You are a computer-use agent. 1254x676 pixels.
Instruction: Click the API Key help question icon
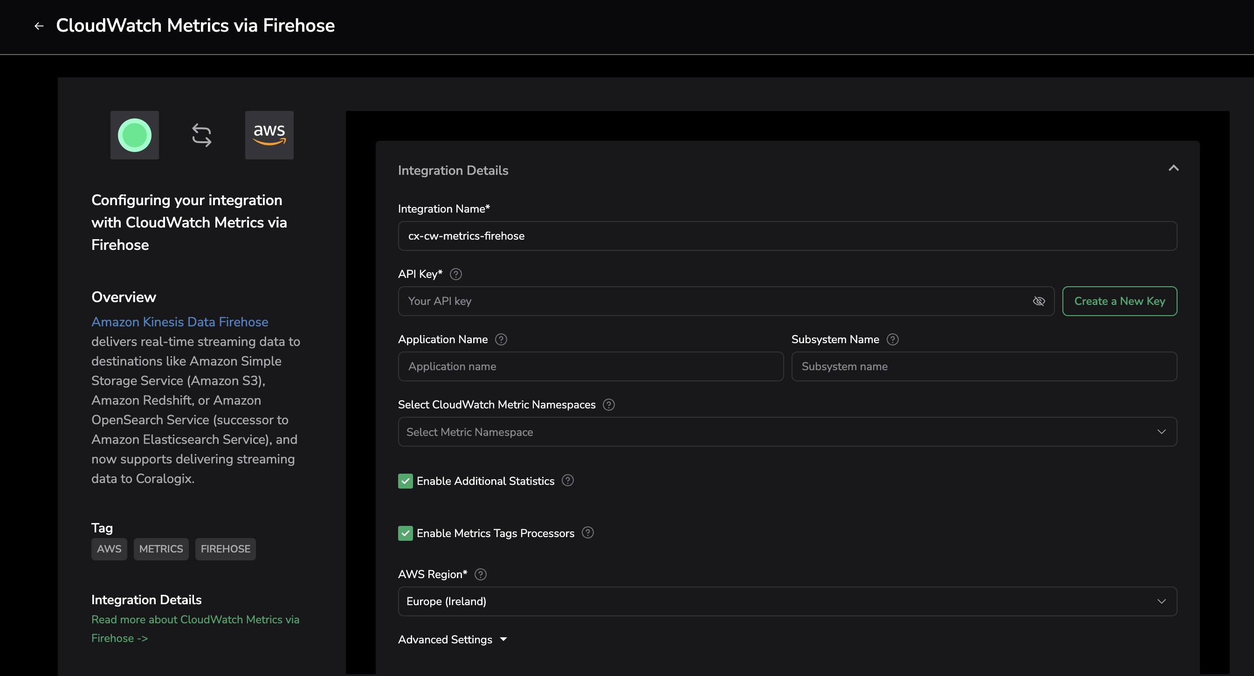tap(455, 274)
